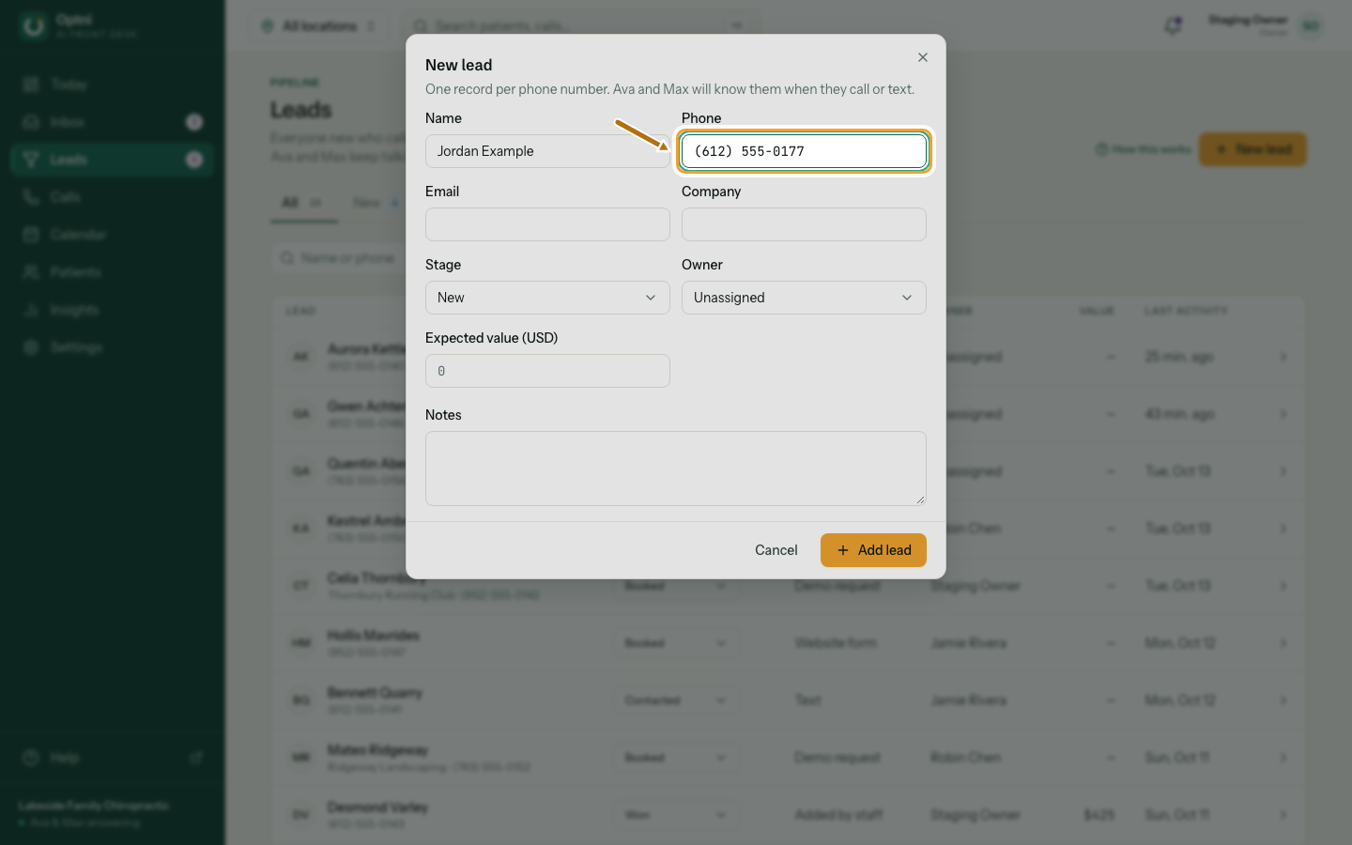Screen dimensions: 1352x845
Task: Open the All locations dropdown
Action: click(319, 26)
